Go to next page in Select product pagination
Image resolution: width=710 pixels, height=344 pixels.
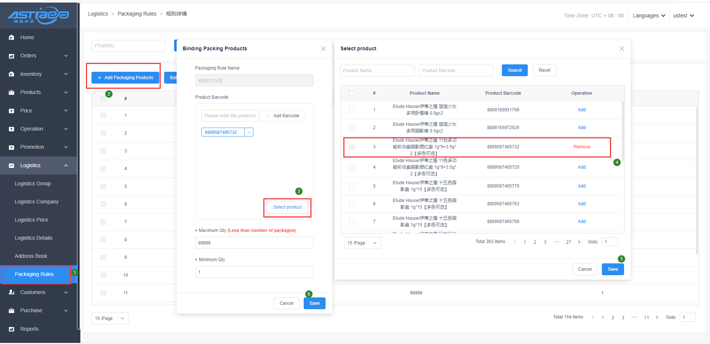click(x=579, y=242)
